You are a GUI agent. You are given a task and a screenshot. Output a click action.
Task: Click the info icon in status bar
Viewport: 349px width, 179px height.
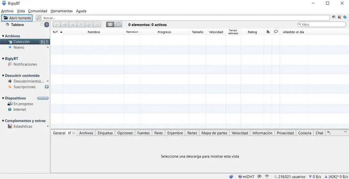tap(231, 177)
